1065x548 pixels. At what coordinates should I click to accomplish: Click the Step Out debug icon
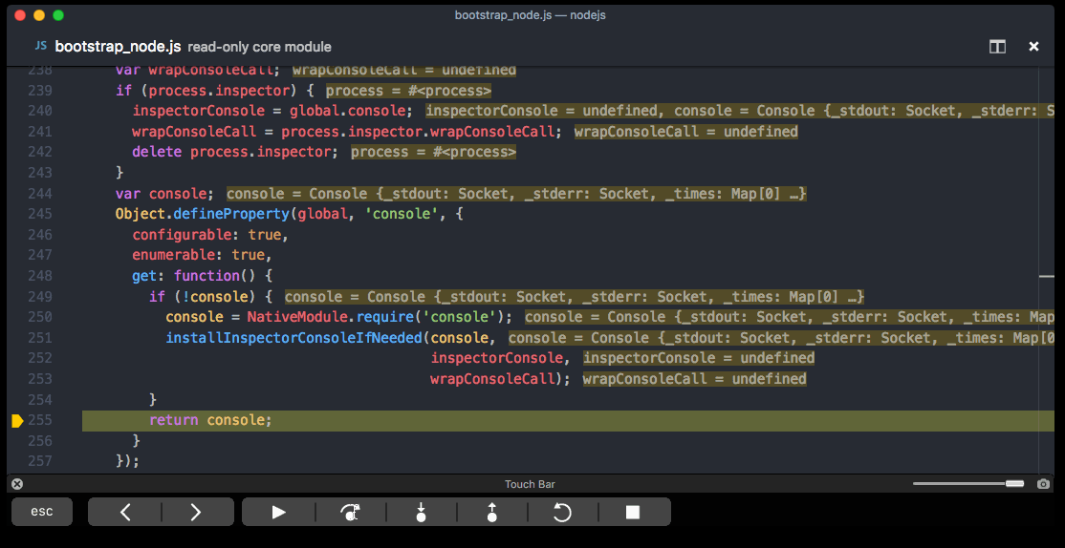491,513
